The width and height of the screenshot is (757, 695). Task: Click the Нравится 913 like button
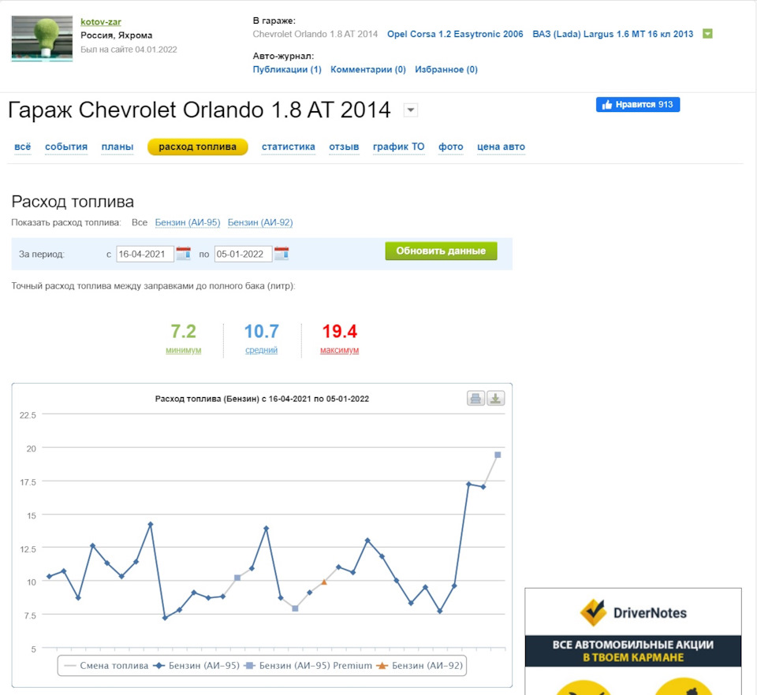click(x=638, y=105)
